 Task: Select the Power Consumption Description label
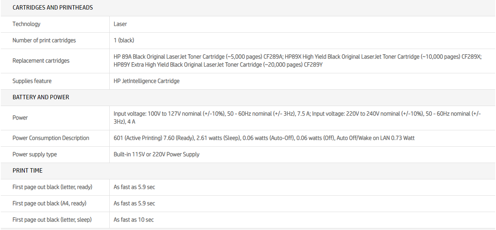(x=51, y=138)
